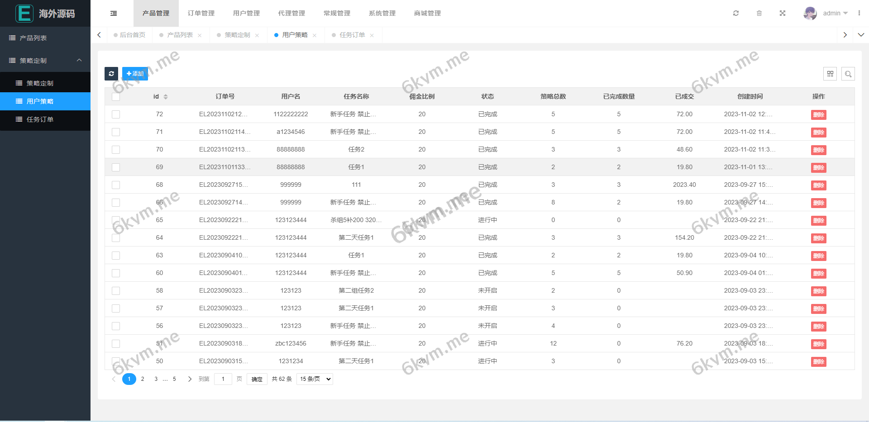The width and height of the screenshot is (869, 422).
Task: Click the blue 添加 button
Action: point(135,74)
